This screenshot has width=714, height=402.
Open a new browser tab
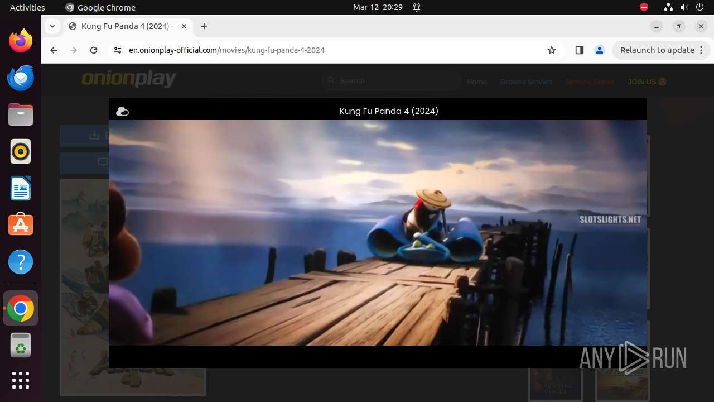(204, 26)
